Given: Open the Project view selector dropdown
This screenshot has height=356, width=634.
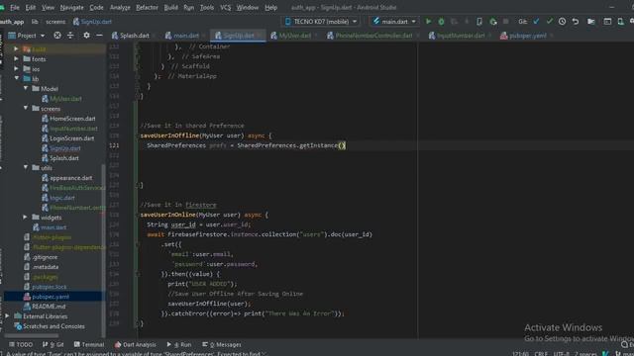Looking at the screenshot, I should point(27,36).
